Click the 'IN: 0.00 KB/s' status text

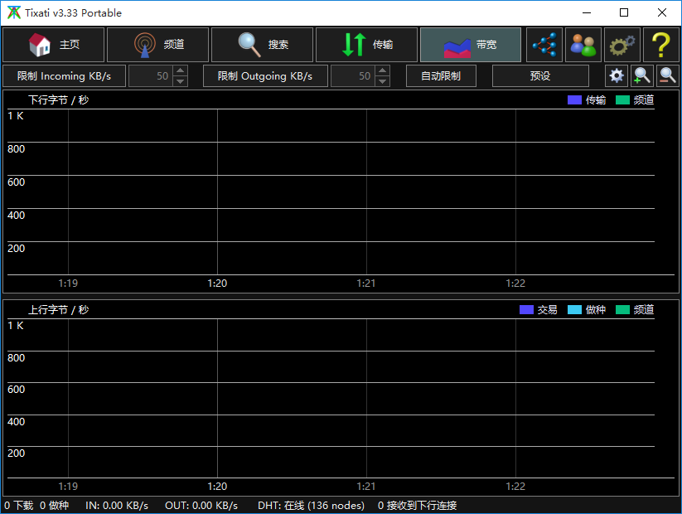pos(117,506)
